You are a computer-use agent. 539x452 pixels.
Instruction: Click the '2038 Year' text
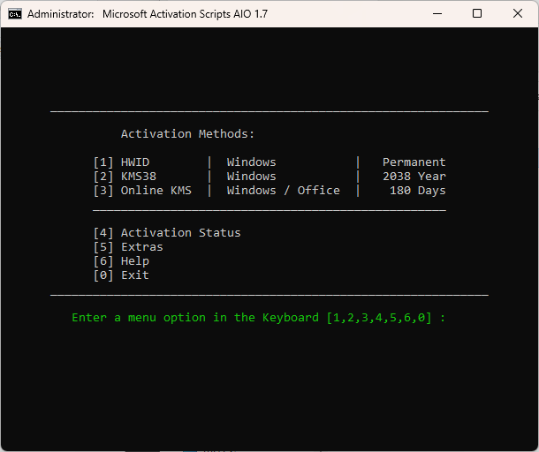[x=414, y=177]
